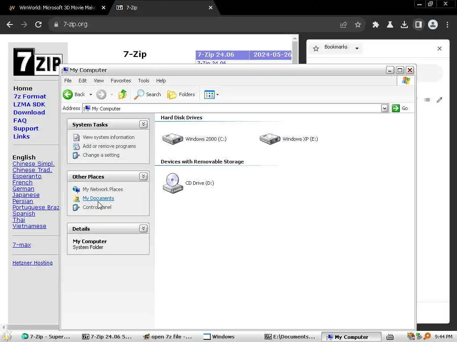Open the Favorites menu
The image size is (457, 342).
pyautogui.click(x=120, y=81)
